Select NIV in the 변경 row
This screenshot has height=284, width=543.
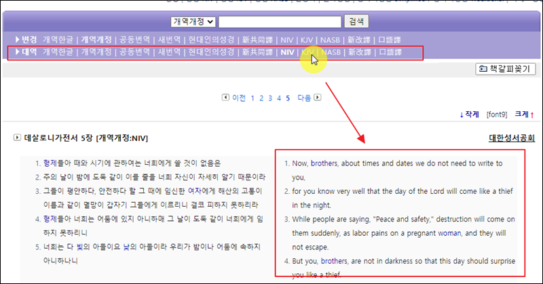pos(286,40)
